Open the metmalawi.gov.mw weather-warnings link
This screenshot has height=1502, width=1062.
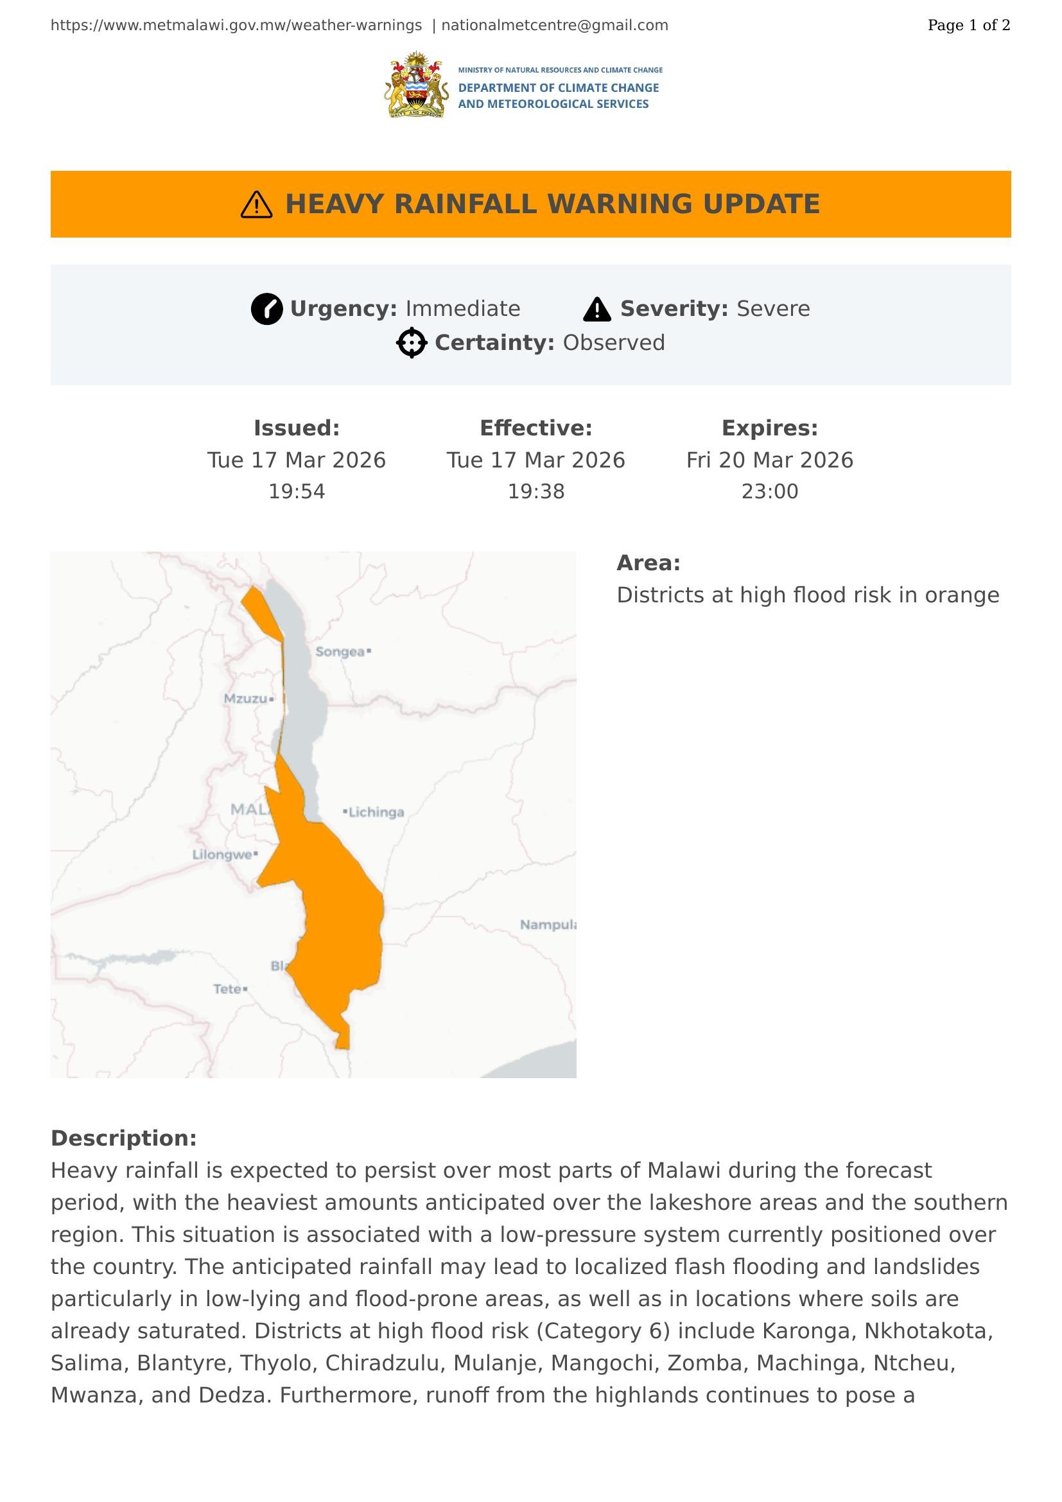[x=236, y=26]
